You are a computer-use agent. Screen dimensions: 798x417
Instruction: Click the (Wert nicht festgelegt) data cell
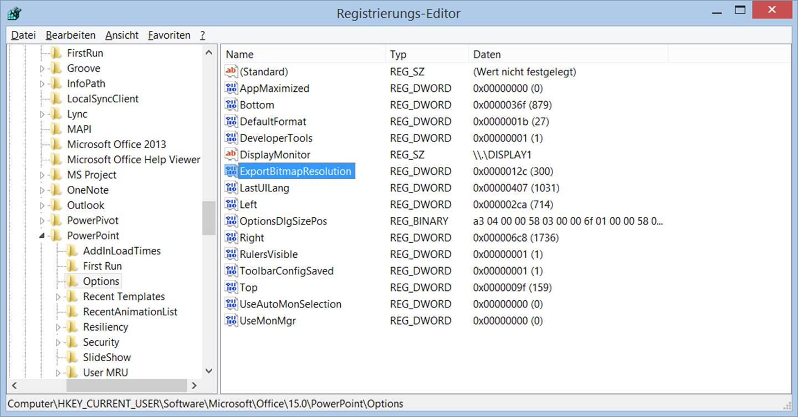tap(524, 71)
